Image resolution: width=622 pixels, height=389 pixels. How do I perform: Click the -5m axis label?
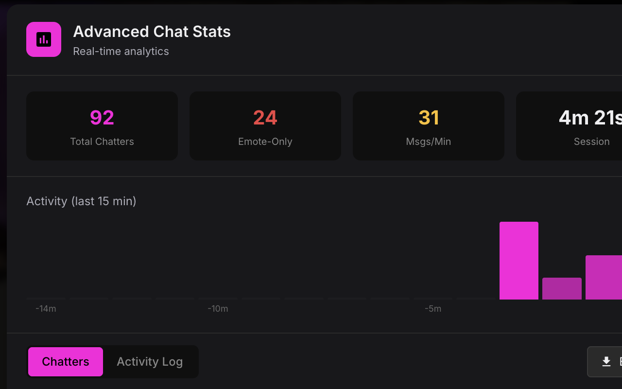(x=433, y=309)
